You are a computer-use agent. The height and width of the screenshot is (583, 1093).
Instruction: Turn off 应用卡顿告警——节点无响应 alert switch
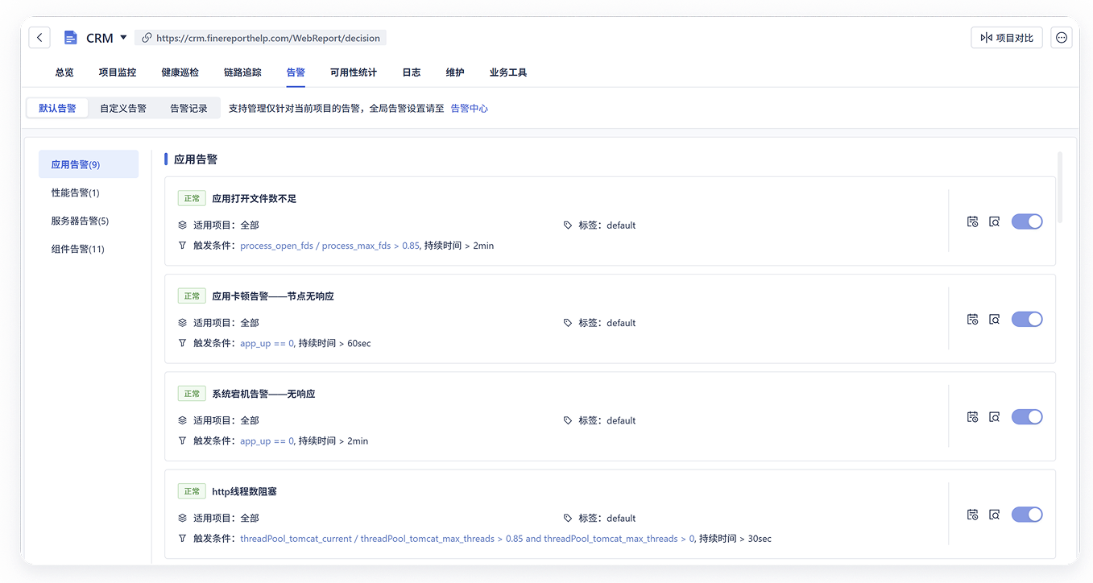[1027, 319]
